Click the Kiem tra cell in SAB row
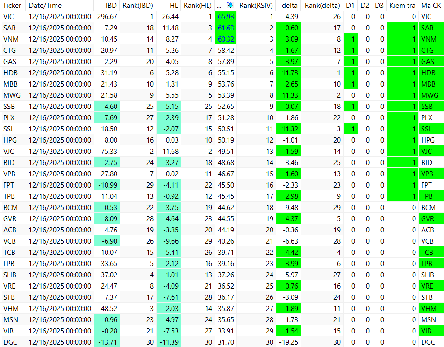The image size is (444, 347). pos(402,28)
